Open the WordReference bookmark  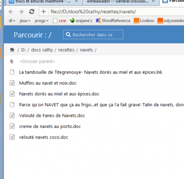pyautogui.click(x=113, y=21)
